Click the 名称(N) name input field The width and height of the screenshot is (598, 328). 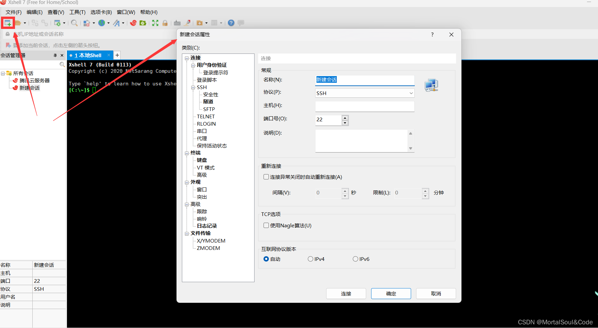tap(365, 80)
